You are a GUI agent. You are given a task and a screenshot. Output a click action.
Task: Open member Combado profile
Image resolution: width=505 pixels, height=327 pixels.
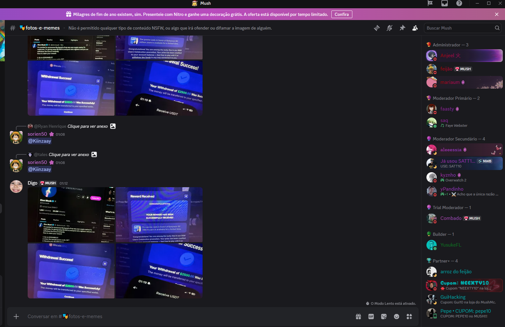(x=464, y=218)
